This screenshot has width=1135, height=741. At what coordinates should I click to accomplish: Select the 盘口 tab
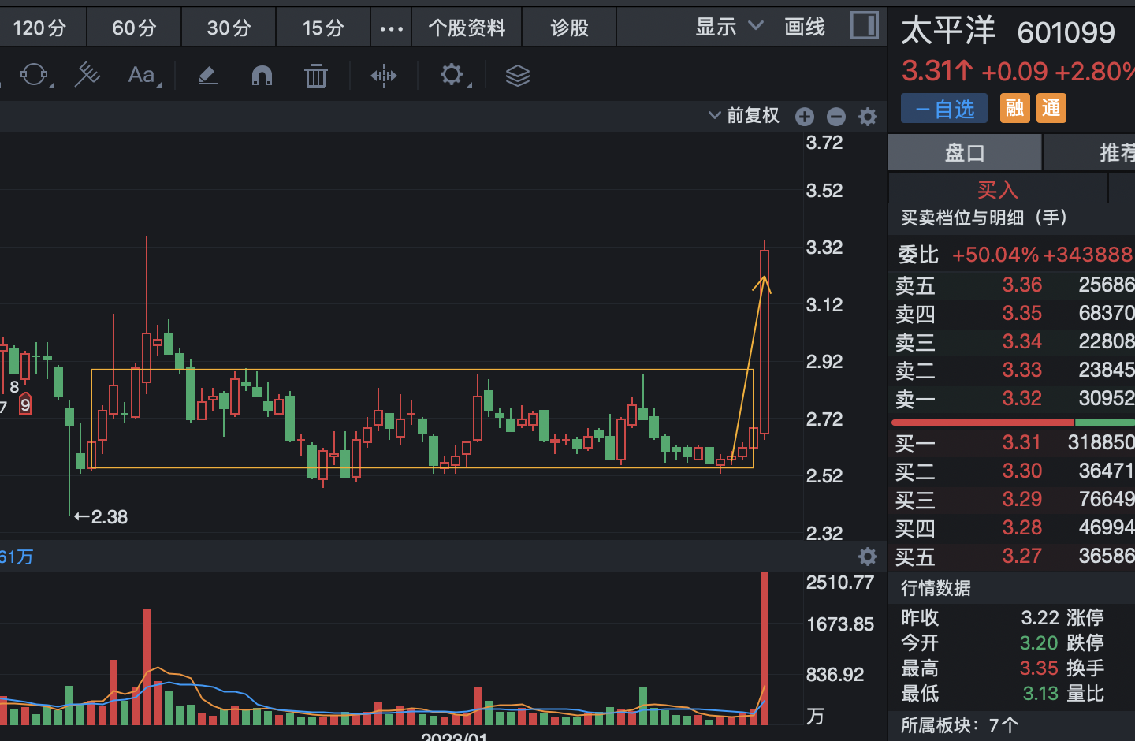tap(965, 153)
